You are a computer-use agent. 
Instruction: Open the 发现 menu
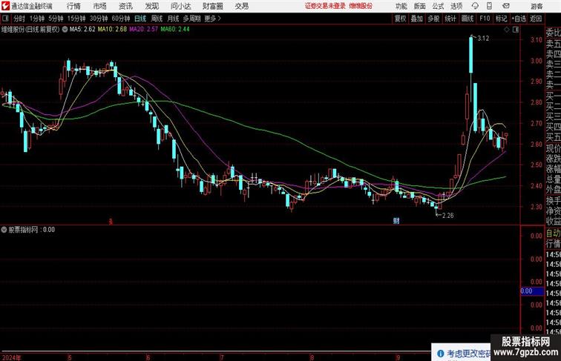tap(151, 6)
